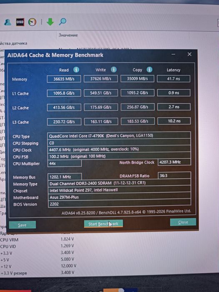This screenshot has width=219, height=292.
Task: Select L3 Cache write 163.11 GB/s
Action: point(101,122)
